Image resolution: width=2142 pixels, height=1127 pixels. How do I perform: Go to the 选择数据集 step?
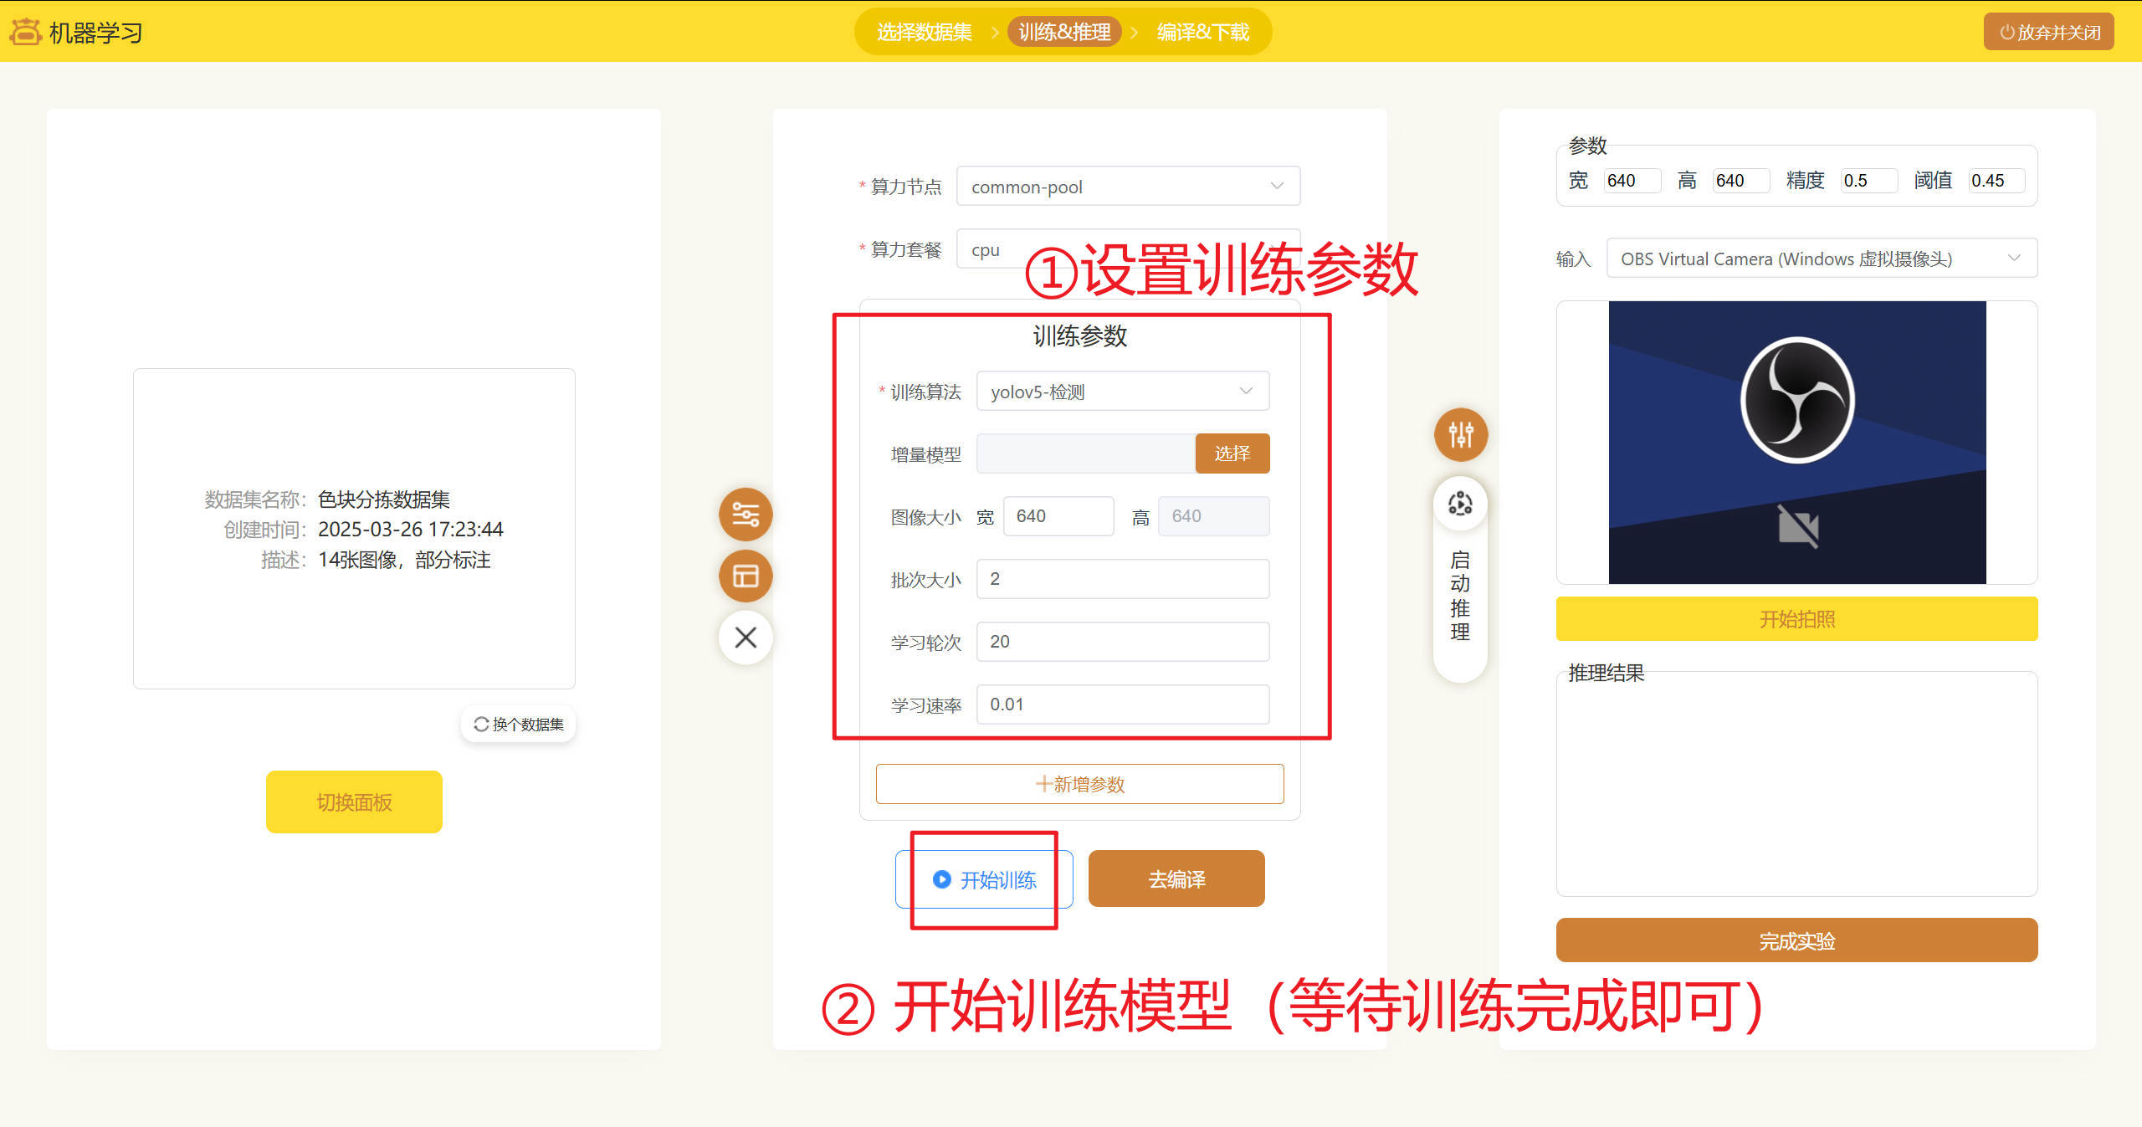pyautogui.click(x=924, y=32)
